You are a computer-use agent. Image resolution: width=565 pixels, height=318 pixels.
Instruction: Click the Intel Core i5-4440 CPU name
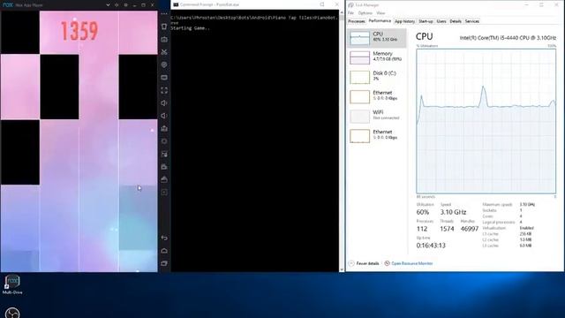(x=508, y=38)
